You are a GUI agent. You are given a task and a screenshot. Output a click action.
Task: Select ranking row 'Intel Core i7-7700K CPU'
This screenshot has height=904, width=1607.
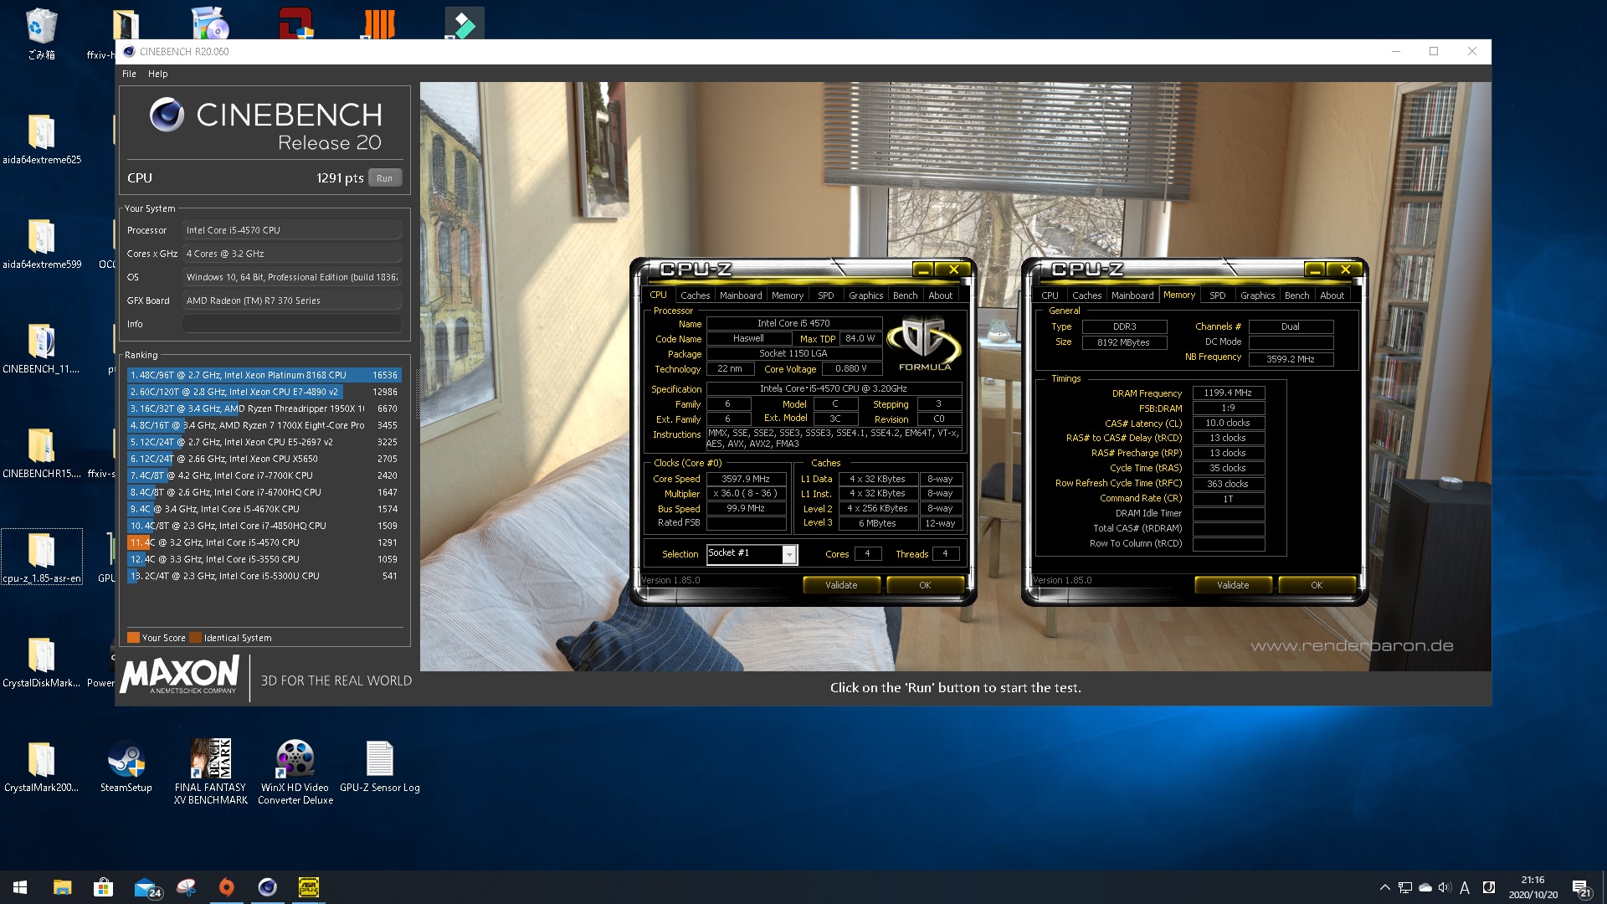pos(264,475)
